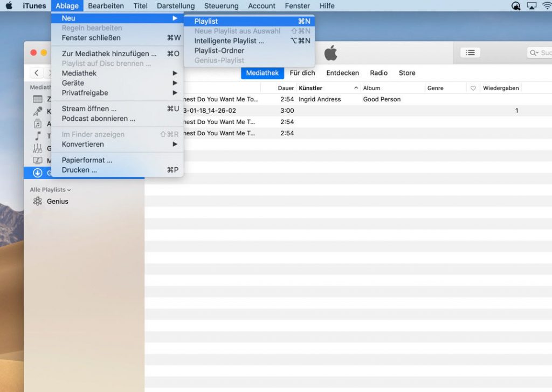The height and width of the screenshot is (392, 552).
Task: Switch to the Für dich tab
Action: pyautogui.click(x=302, y=73)
